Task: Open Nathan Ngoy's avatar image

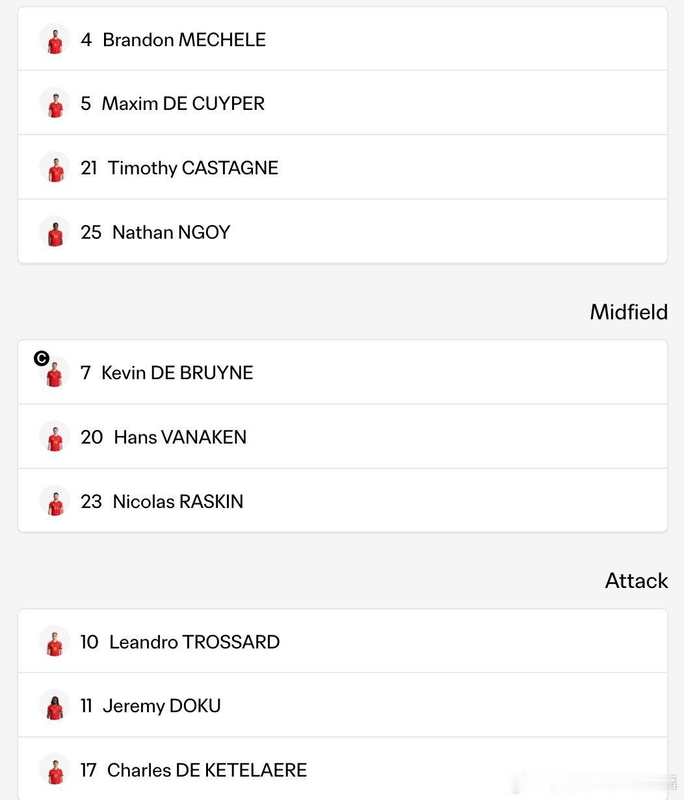Action: coord(55,232)
